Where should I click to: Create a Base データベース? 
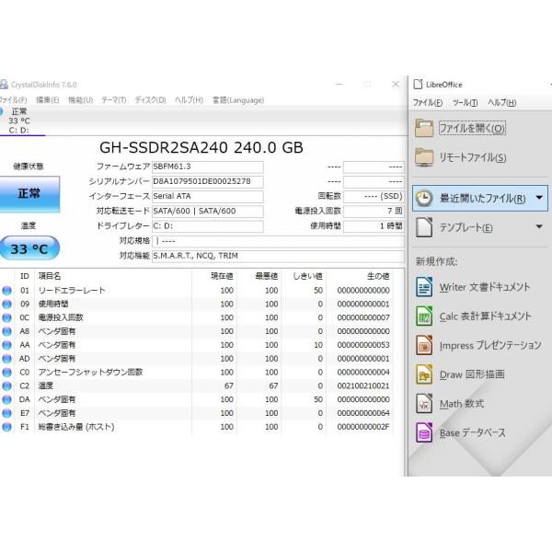tap(473, 433)
